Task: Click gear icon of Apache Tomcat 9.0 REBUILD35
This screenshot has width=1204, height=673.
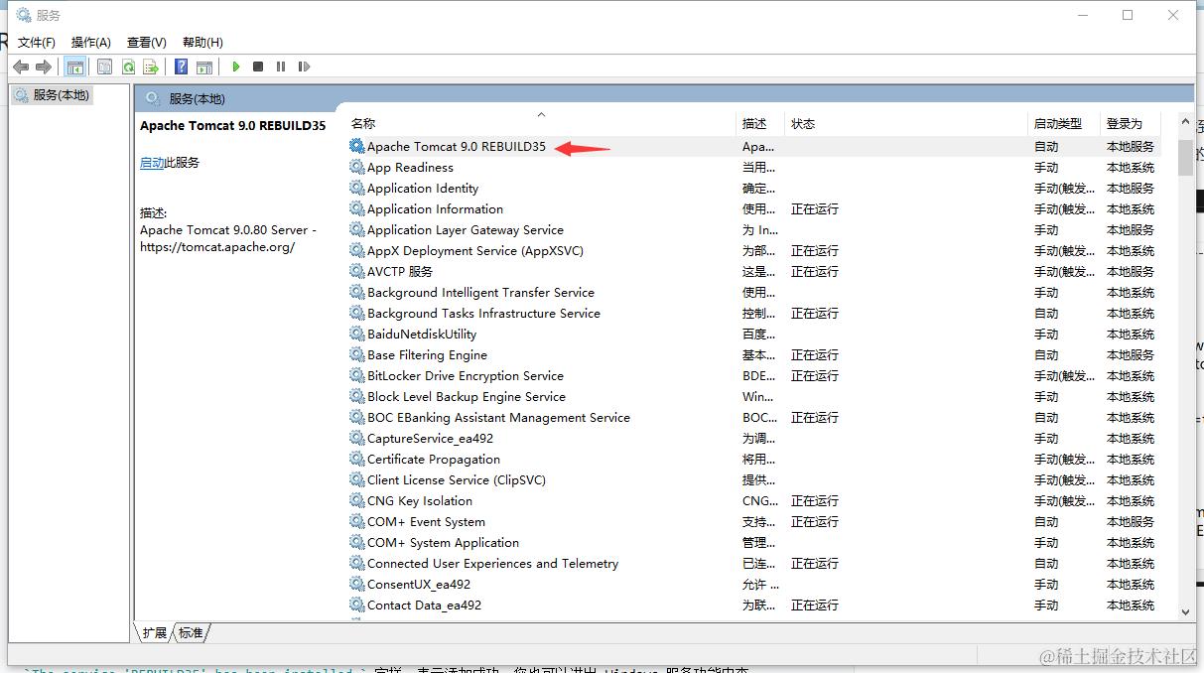Action: 357,146
